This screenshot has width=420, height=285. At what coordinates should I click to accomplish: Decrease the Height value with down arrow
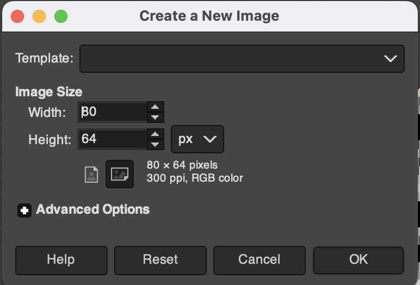(156, 144)
